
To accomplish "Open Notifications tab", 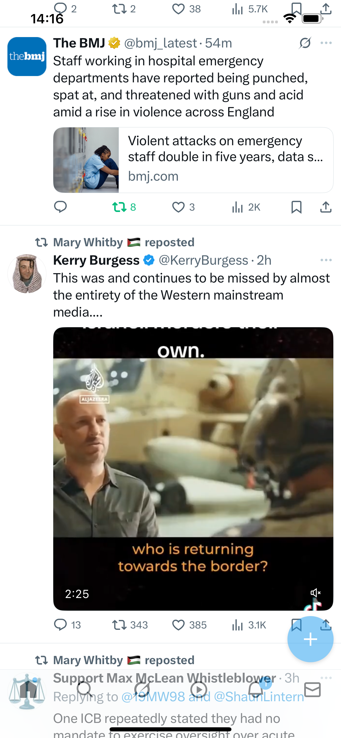I will click(256, 689).
